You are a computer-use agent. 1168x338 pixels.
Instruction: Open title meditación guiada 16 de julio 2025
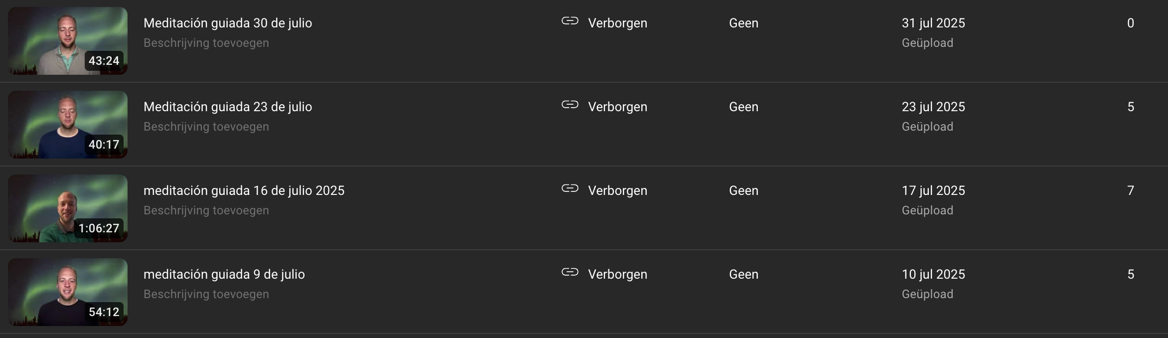coord(244,190)
